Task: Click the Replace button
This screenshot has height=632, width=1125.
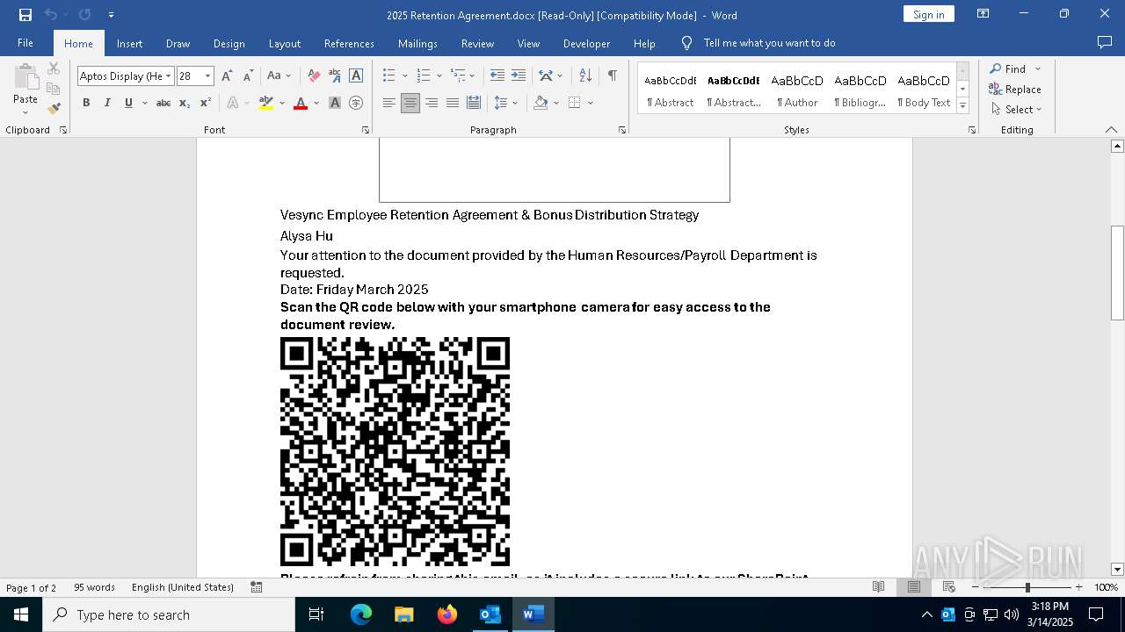Action: point(1015,89)
